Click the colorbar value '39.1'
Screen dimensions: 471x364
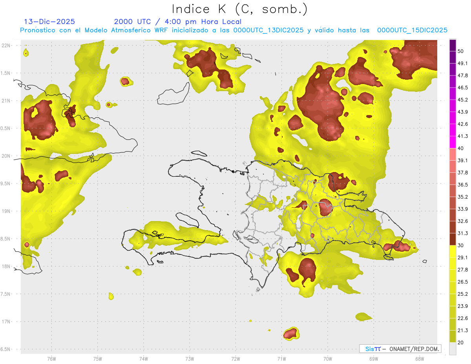463,160
